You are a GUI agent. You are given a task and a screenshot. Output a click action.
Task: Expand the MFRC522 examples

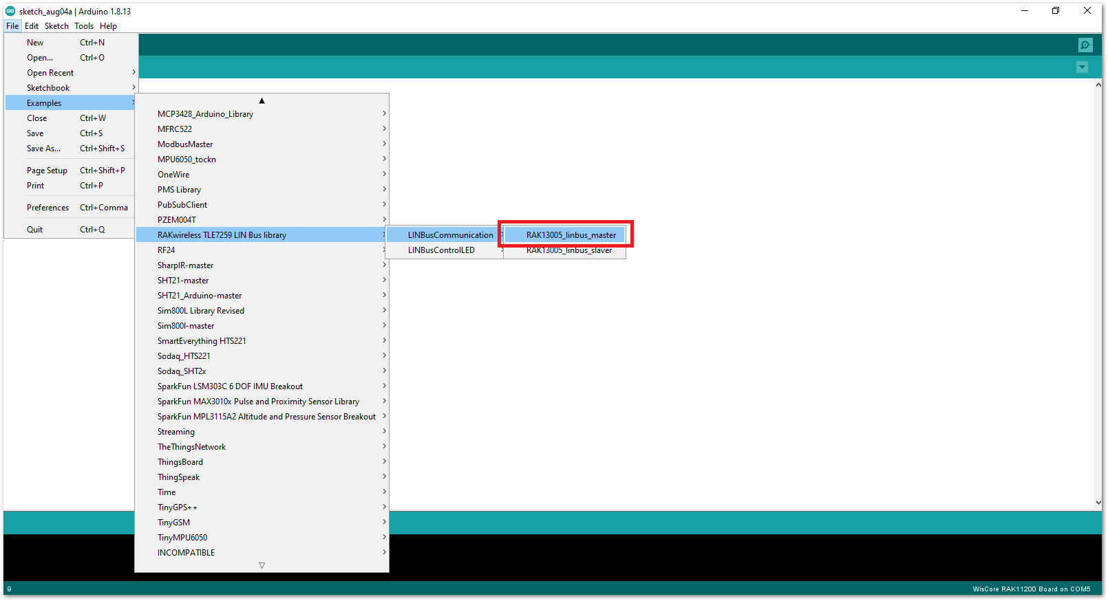tap(262, 129)
